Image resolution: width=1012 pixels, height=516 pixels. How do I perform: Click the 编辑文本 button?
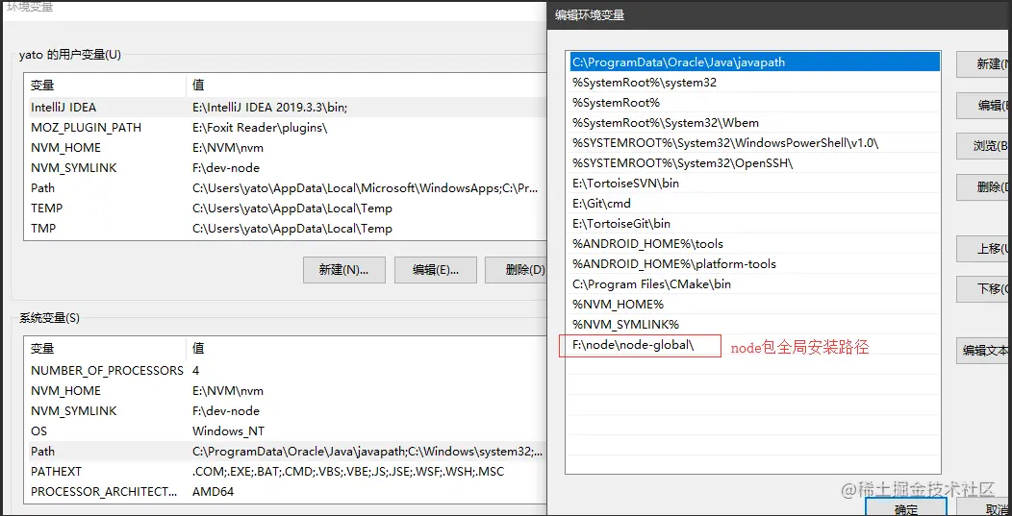click(984, 351)
